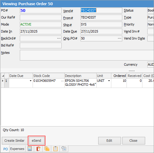Click the Our Ref# field
The width and height of the screenshot is (154, 153).
pos(41,18)
